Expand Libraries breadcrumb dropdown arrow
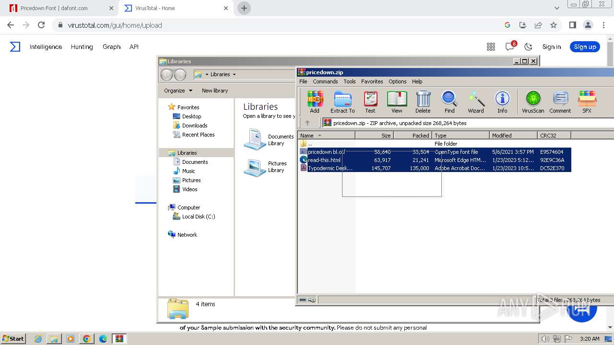 (234, 74)
